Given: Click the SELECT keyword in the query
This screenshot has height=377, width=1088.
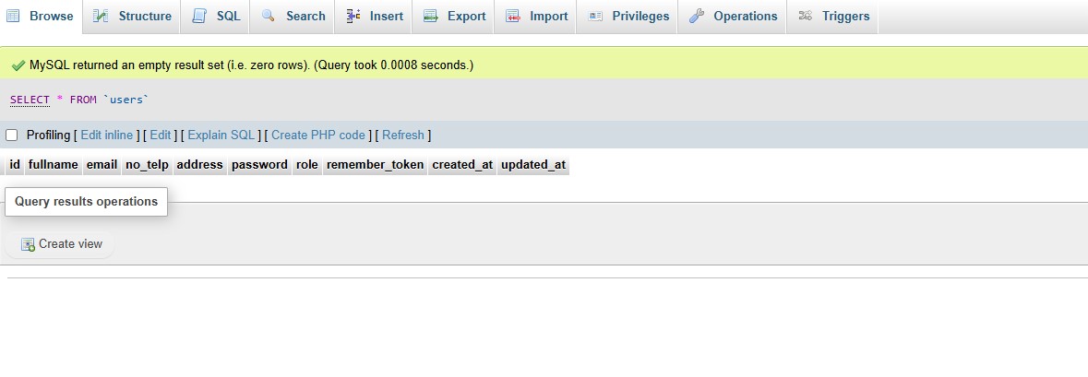Looking at the screenshot, I should click(x=30, y=100).
